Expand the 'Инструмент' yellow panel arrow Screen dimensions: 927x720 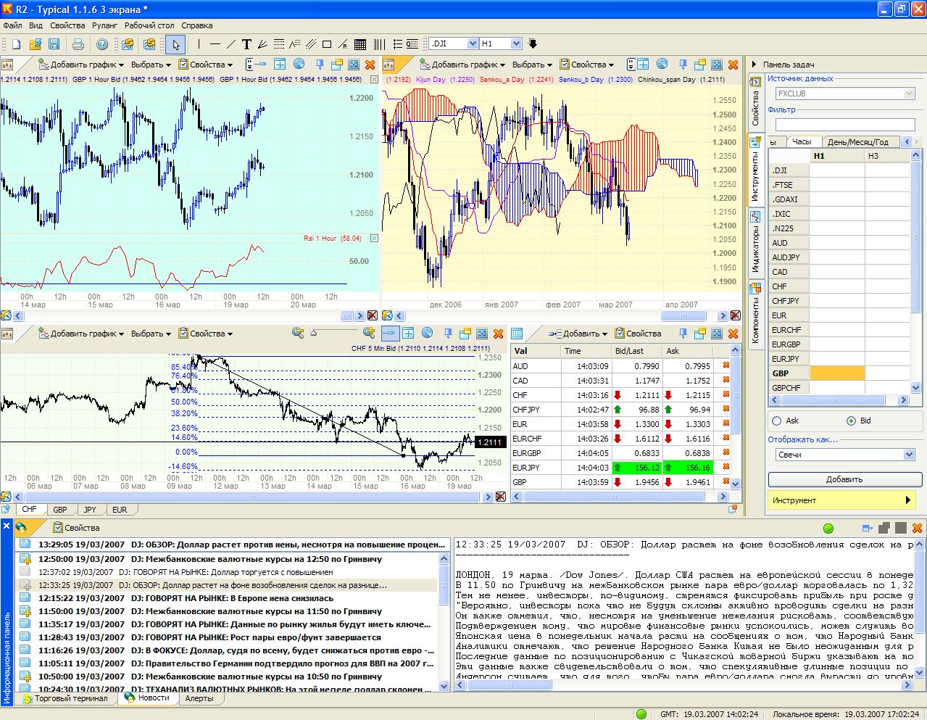click(907, 500)
